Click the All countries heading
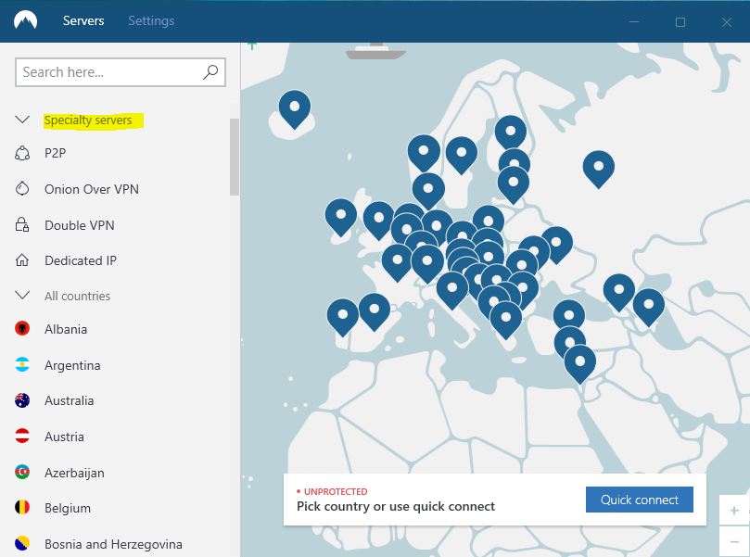750x557 pixels. pos(78,296)
